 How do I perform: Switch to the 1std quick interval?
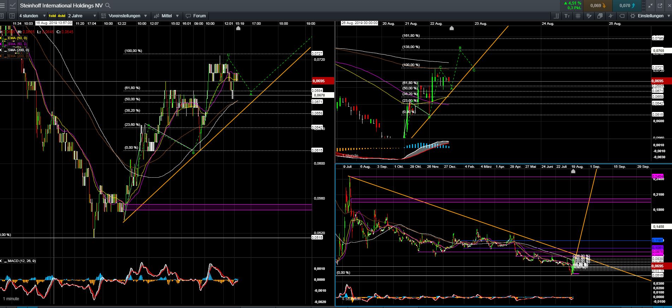(52, 16)
